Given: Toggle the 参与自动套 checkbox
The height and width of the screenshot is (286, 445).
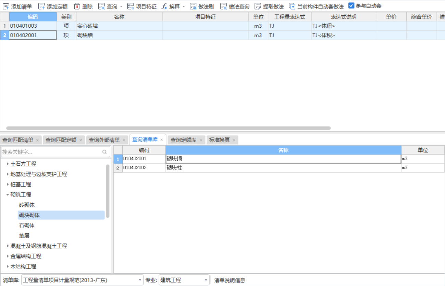Looking at the screenshot, I should click(351, 5).
